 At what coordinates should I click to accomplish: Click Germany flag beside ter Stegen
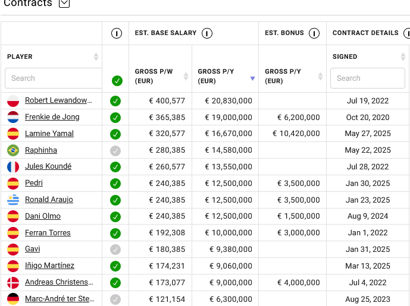tap(13, 299)
